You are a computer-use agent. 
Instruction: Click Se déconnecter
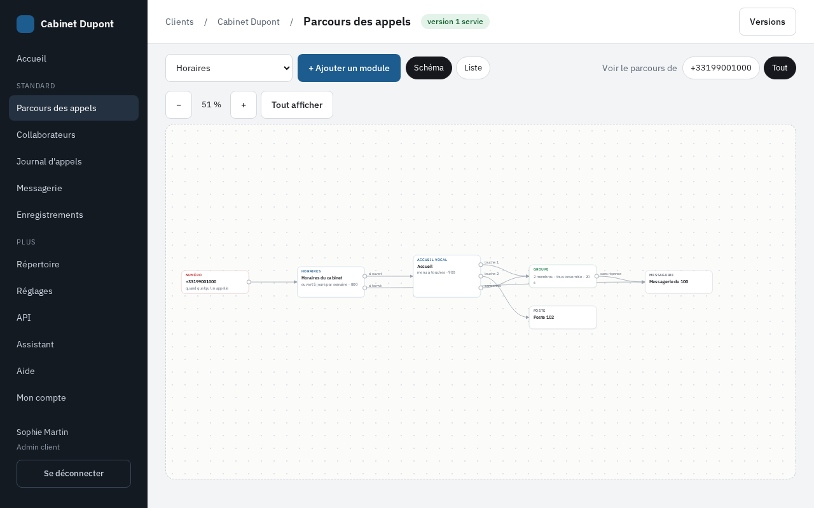tap(74, 474)
